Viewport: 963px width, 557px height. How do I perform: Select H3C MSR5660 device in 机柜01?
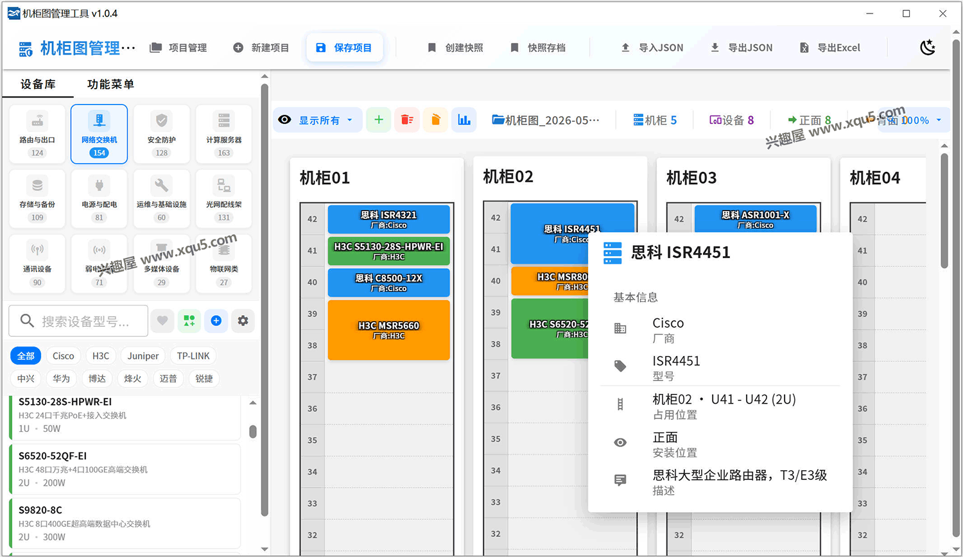[388, 330]
